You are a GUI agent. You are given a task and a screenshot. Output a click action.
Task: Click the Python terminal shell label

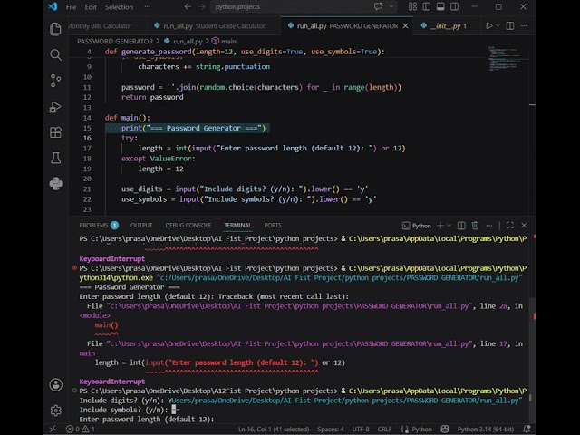(x=417, y=226)
